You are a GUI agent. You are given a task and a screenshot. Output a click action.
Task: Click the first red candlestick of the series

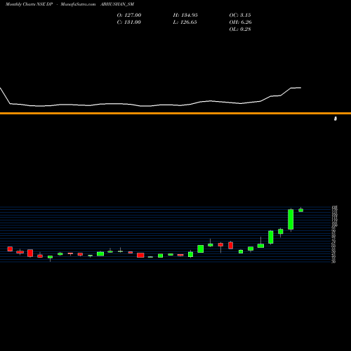[10, 249]
